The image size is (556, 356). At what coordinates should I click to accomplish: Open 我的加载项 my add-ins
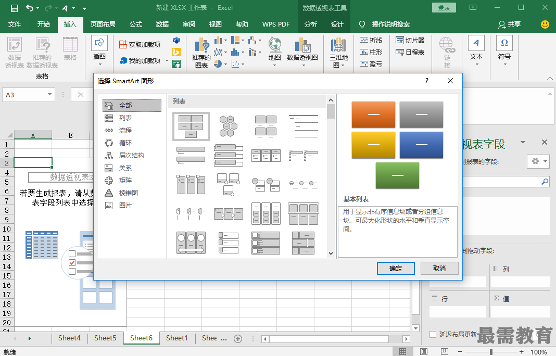point(141,60)
